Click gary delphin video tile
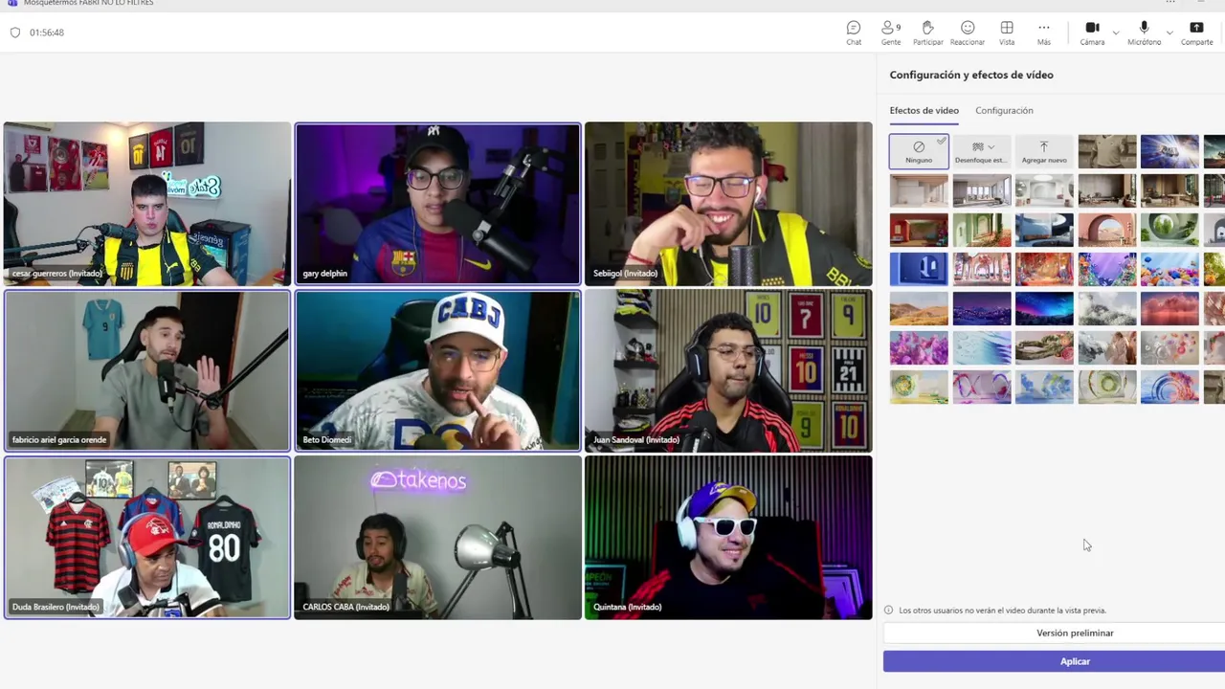 coord(437,203)
